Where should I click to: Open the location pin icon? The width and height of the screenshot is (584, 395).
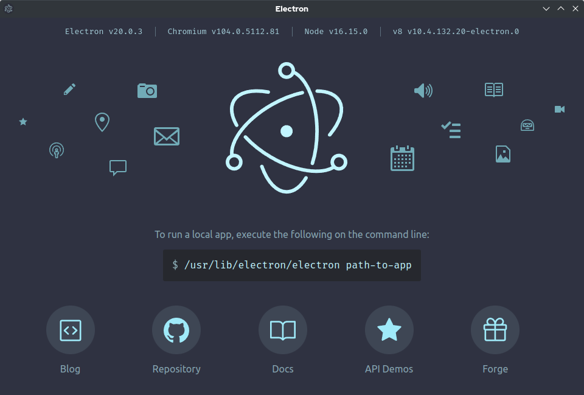coord(102,122)
